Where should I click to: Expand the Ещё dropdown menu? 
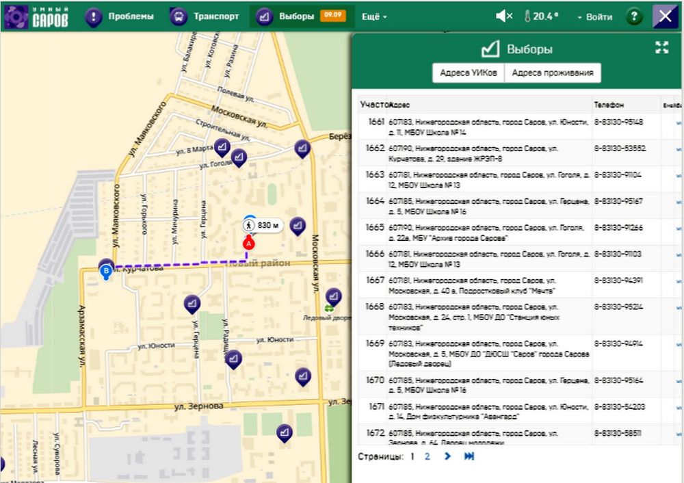pyautogui.click(x=373, y=16)
